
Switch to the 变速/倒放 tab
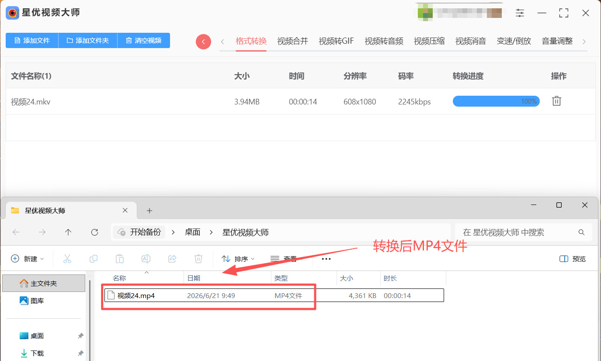514,41
